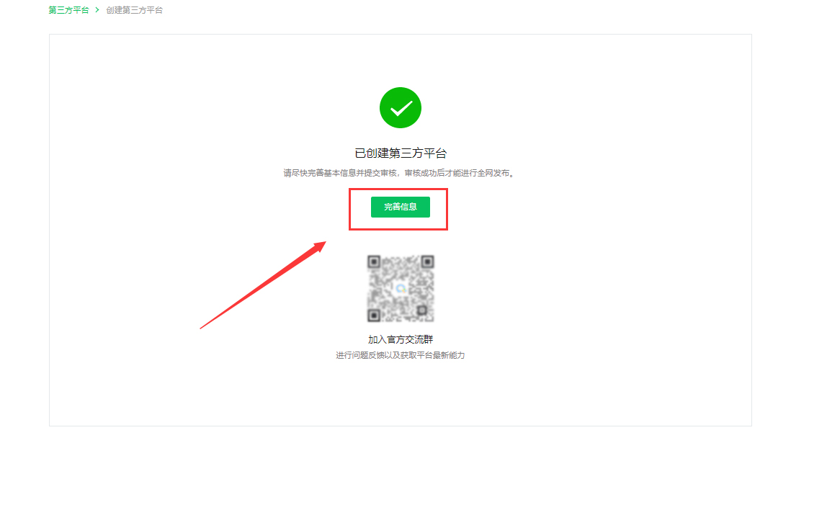Viewport: 840px width, 510px height.
Task: Click the 已创建第三方平台 heading
Action: [x=400, y=153]
